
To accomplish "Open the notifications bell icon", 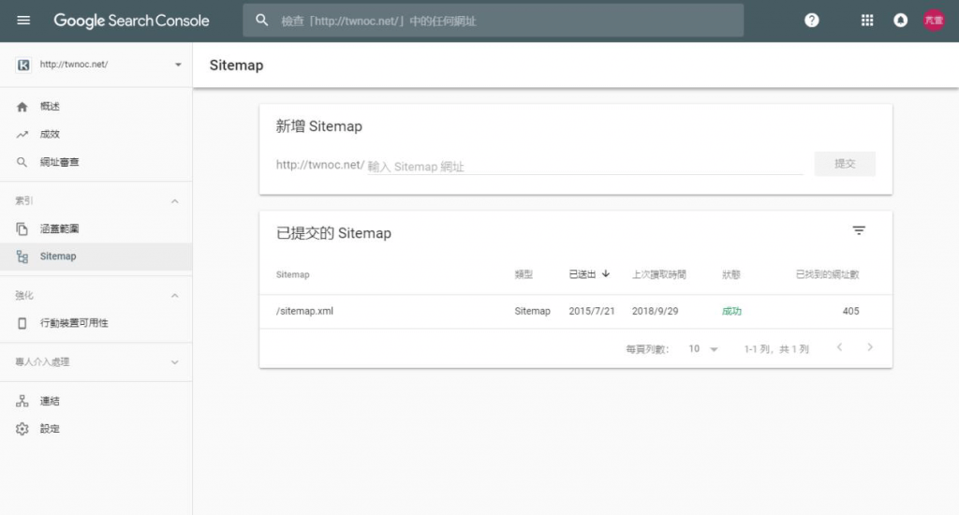I will (x=900, y=21).
